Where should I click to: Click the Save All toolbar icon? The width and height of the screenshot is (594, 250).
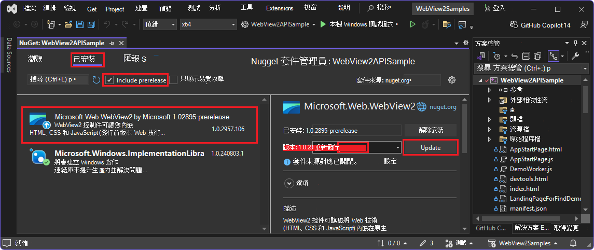click(91, 24)
